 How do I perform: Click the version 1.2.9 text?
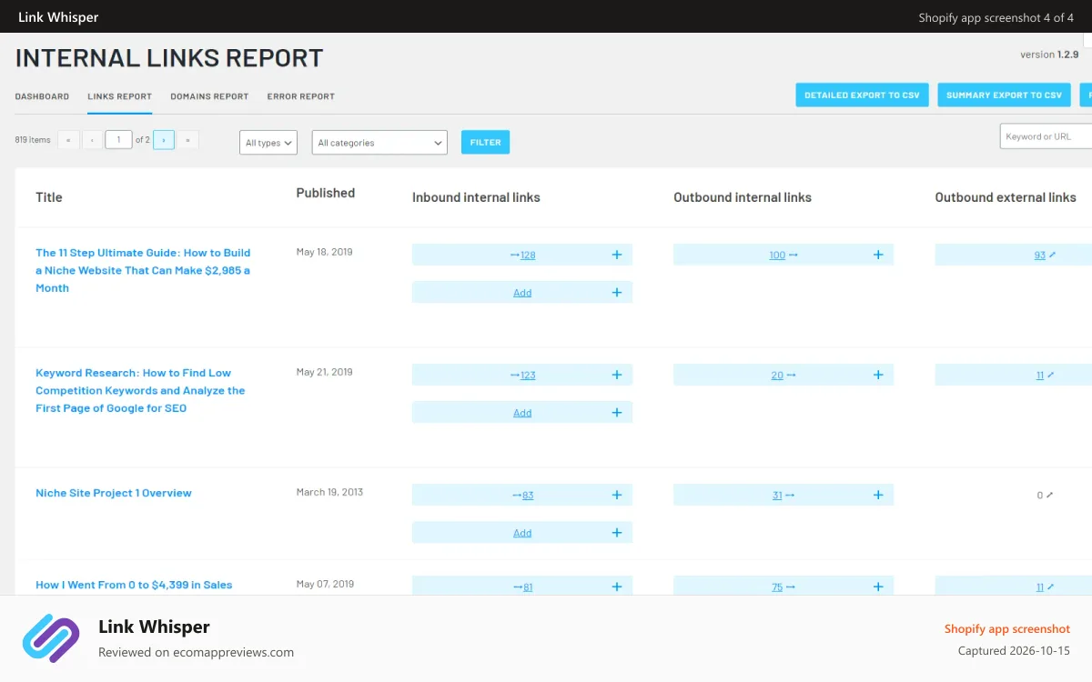click(1049, 55)
